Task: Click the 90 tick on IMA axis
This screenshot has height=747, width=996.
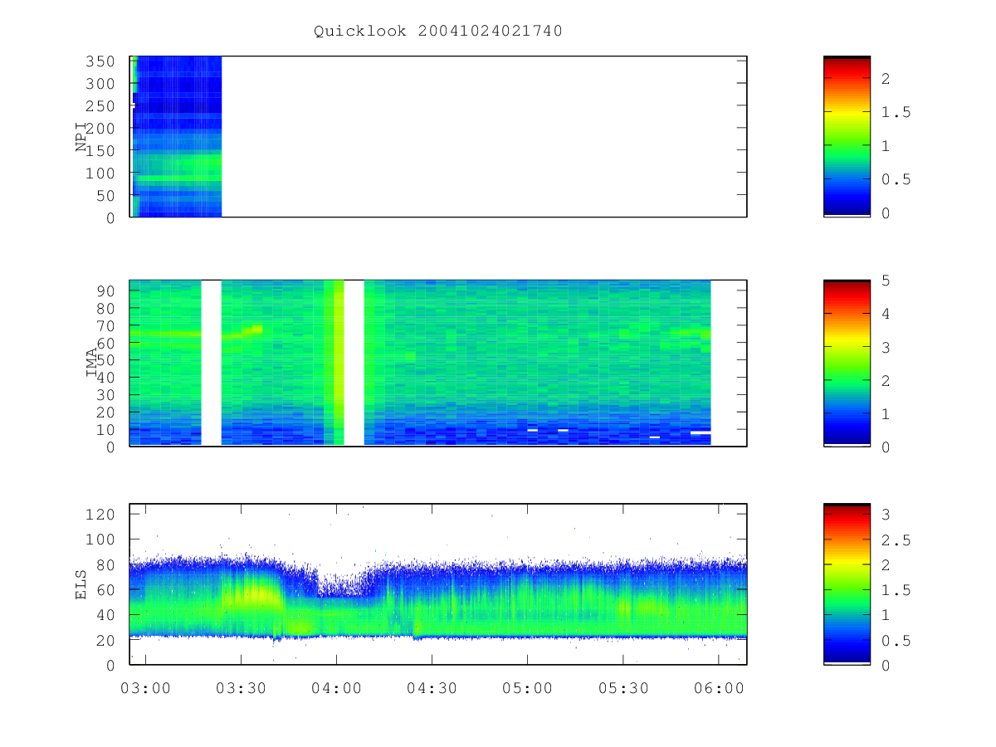Action: pyautogui.click(x=108, y=290)
